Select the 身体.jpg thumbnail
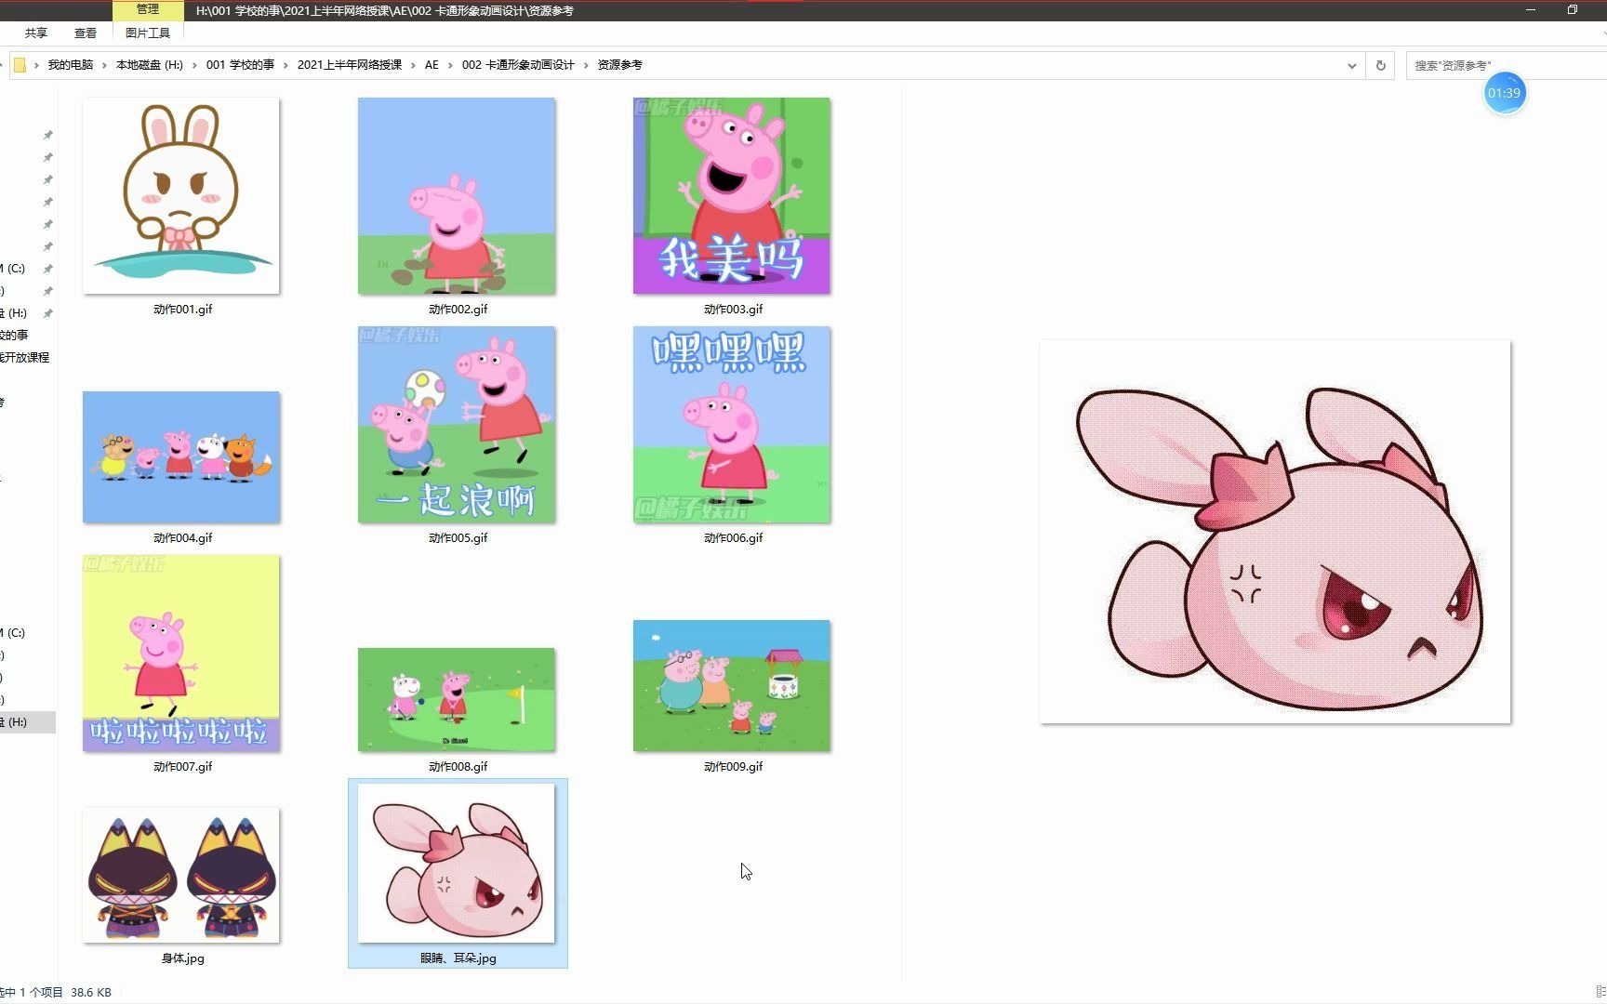Screen dimensions: 1607x1004 pos(181,876)
